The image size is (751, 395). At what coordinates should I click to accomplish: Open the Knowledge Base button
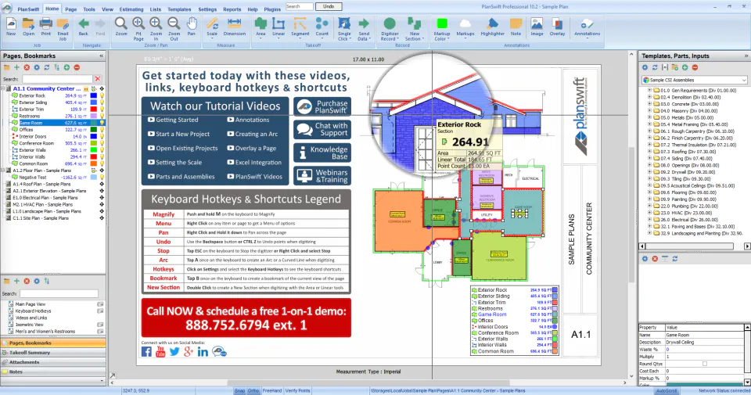(x=322, y=153)
